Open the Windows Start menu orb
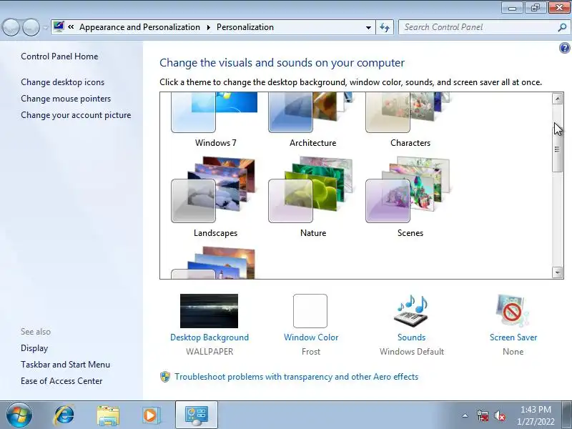 tap(19, 415)
